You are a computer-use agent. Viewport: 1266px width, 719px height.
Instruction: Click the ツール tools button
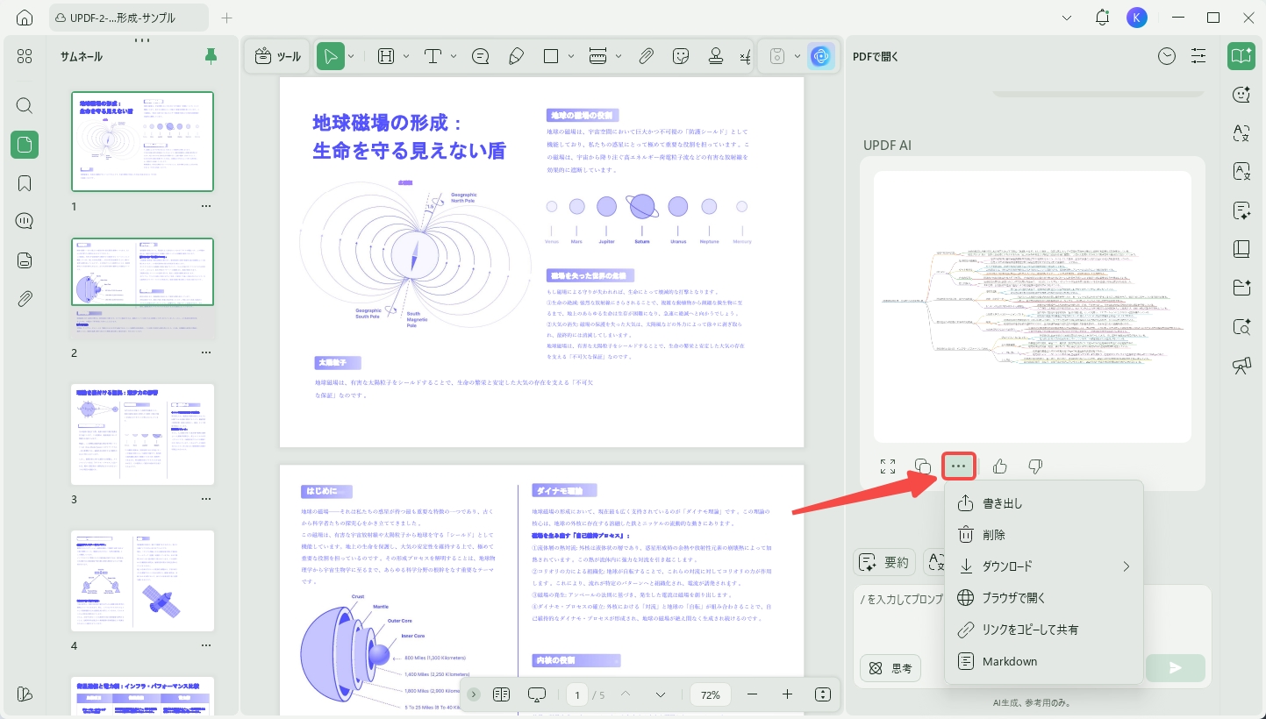click(x=277, y=56)
